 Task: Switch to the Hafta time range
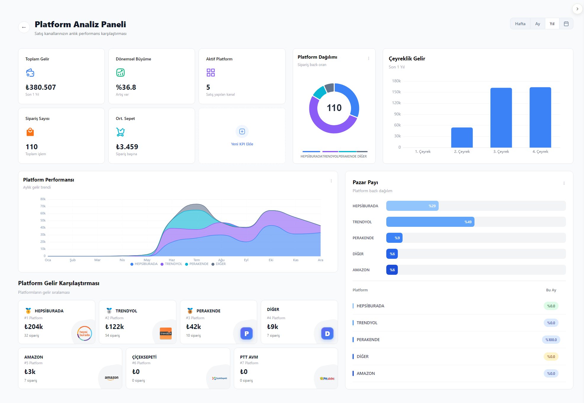[x=520, y=24]
